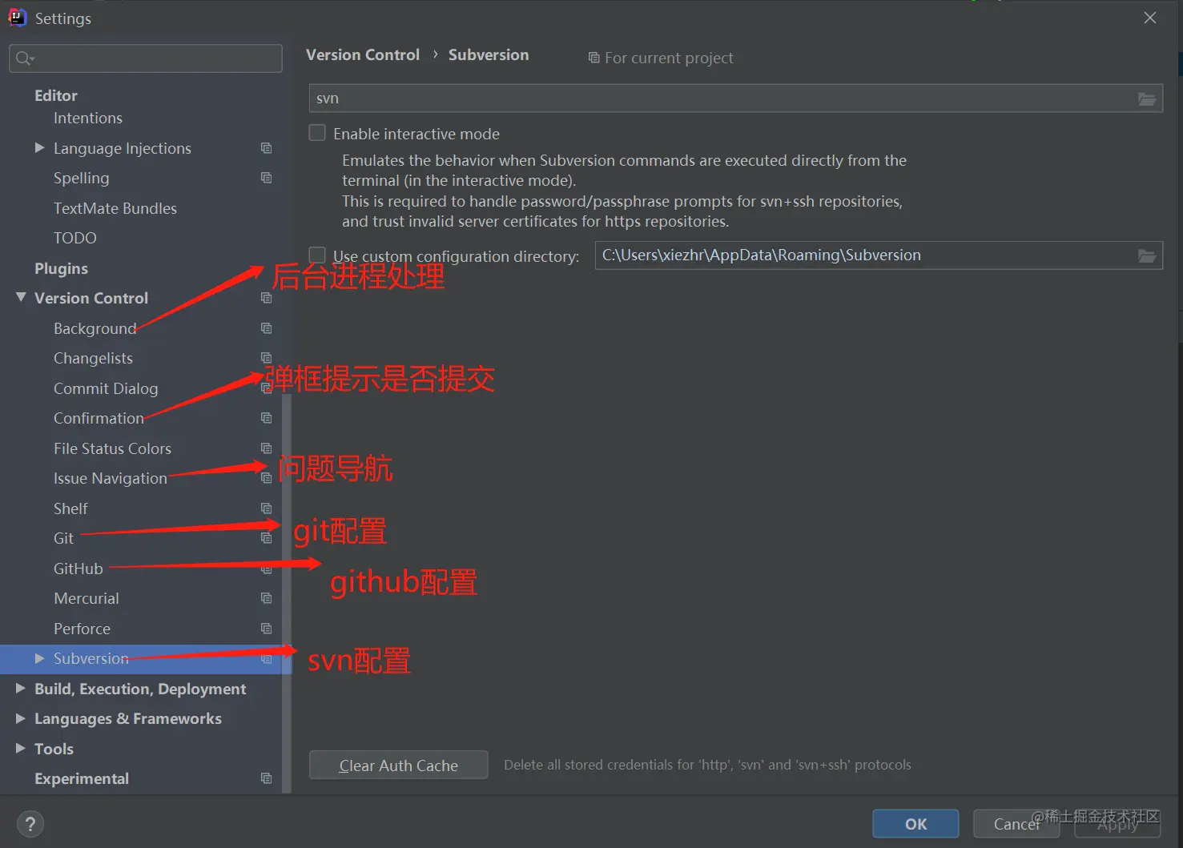This screenshot has height=848, width=1183.
Task: Click the search magnifier icon in settings
Action: tap(24, 58)
